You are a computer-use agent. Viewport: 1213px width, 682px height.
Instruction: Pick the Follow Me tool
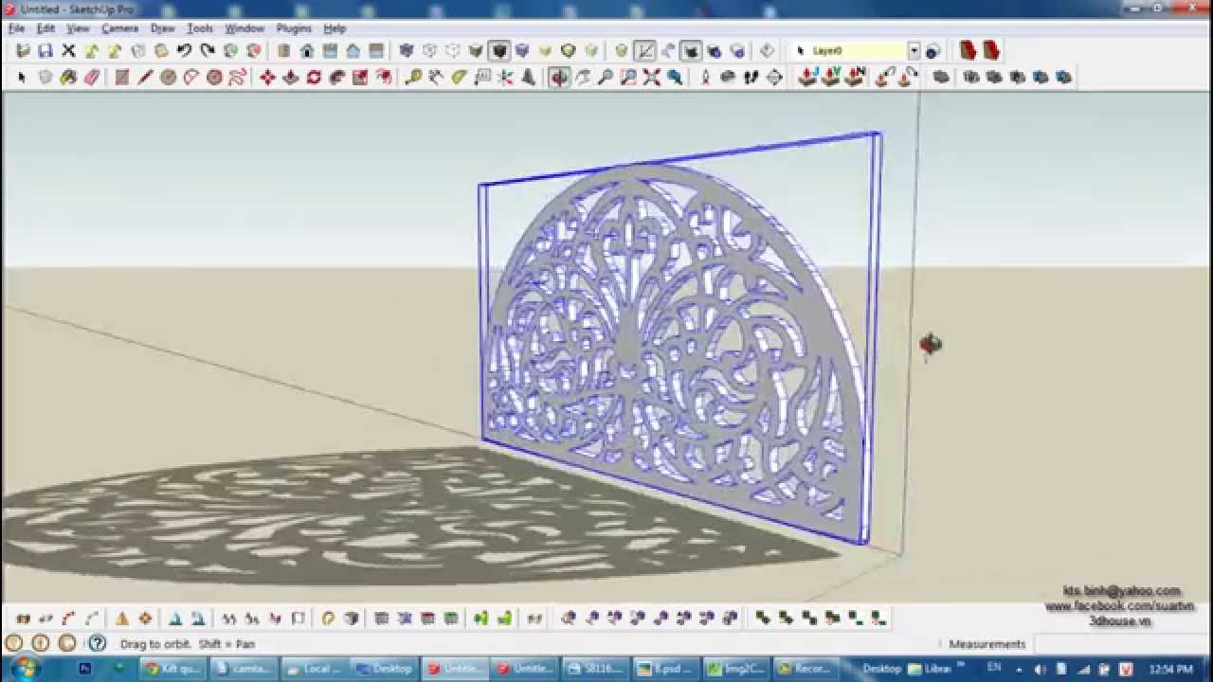point(336,78)
